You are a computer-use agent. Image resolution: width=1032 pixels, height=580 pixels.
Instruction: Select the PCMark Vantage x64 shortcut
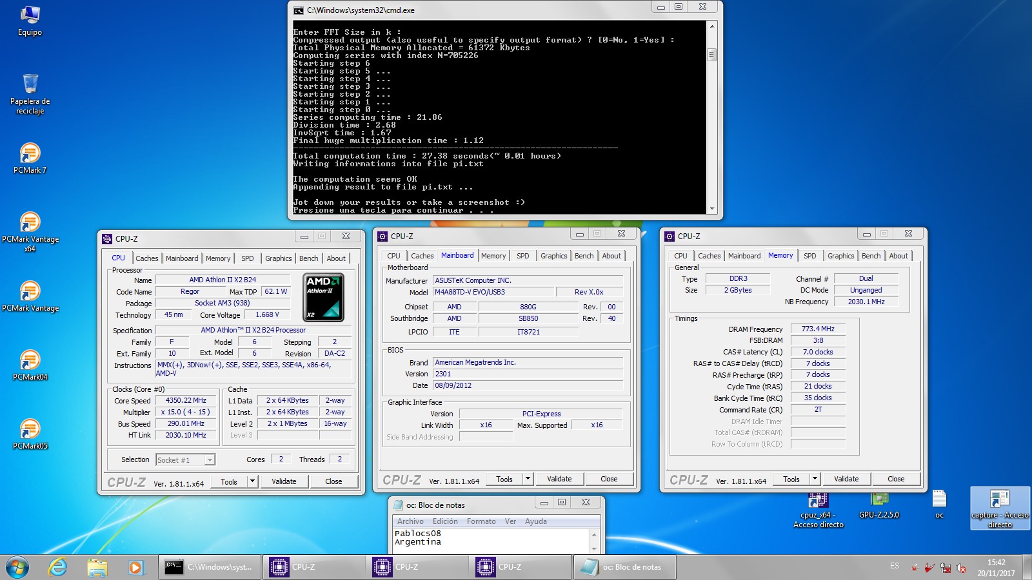pos(30,232)
